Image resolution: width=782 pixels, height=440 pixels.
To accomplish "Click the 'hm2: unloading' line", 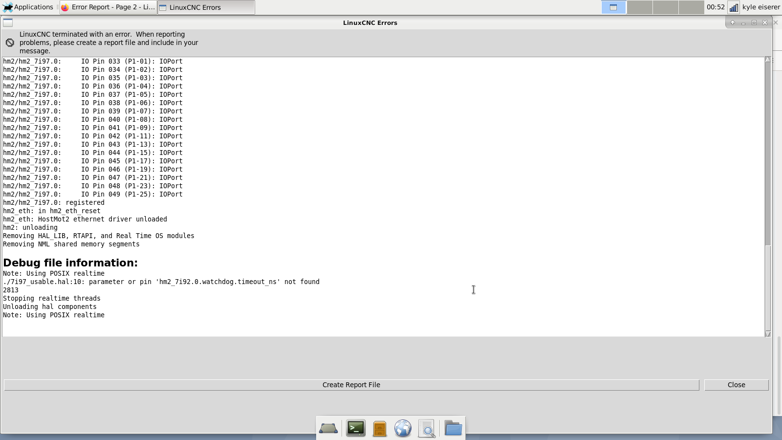I will click(30, 227).
